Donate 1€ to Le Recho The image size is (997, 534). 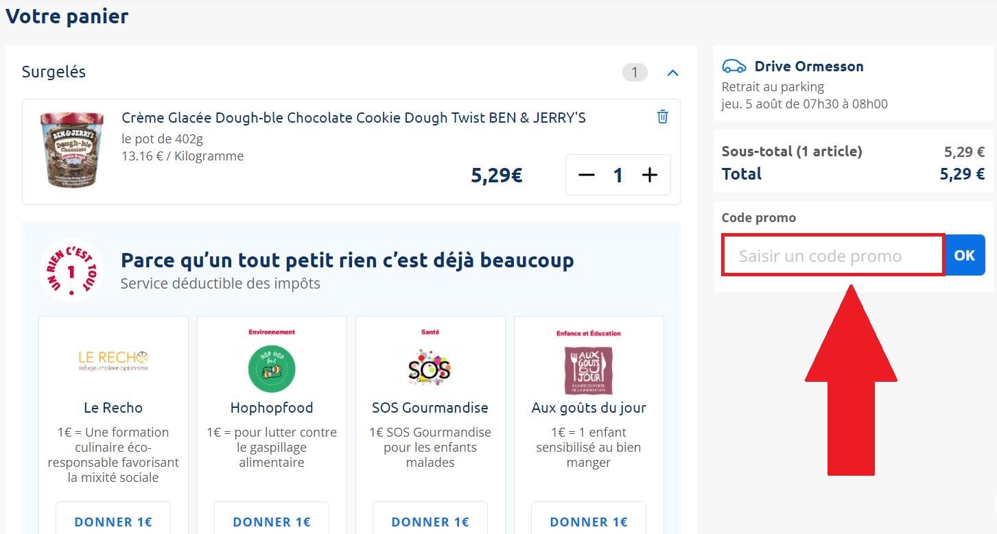coord(113,522)
